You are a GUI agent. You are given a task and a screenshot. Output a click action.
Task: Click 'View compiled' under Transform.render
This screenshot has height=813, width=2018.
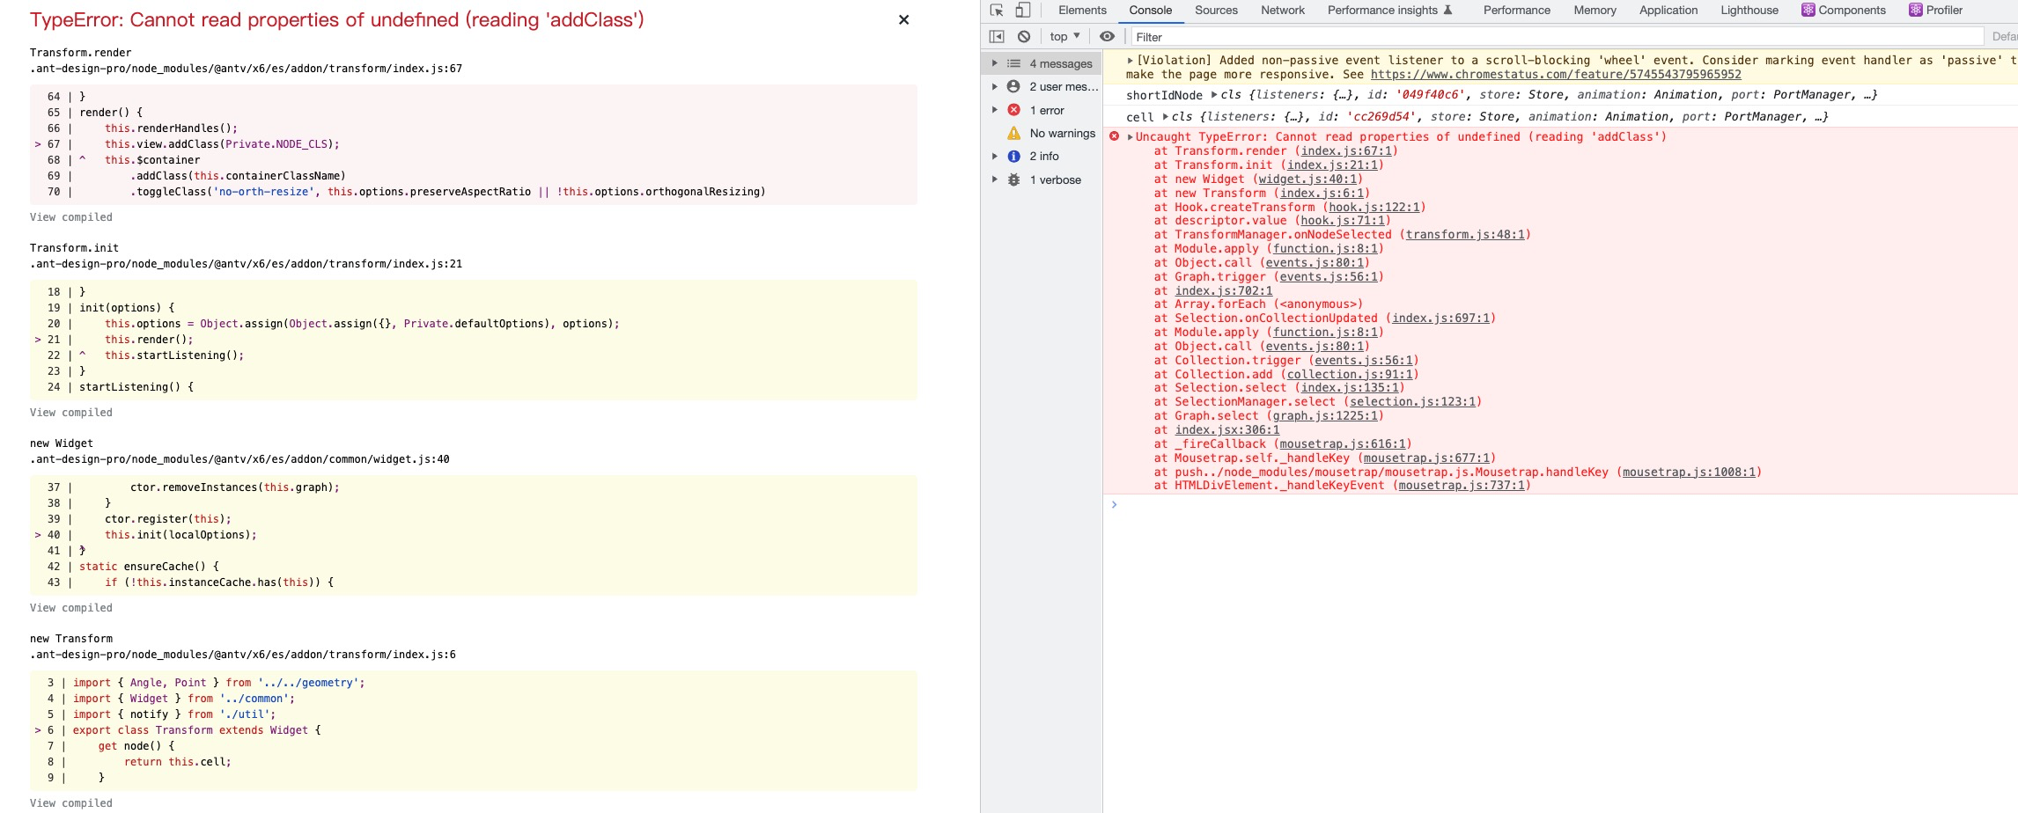point(70,216)
